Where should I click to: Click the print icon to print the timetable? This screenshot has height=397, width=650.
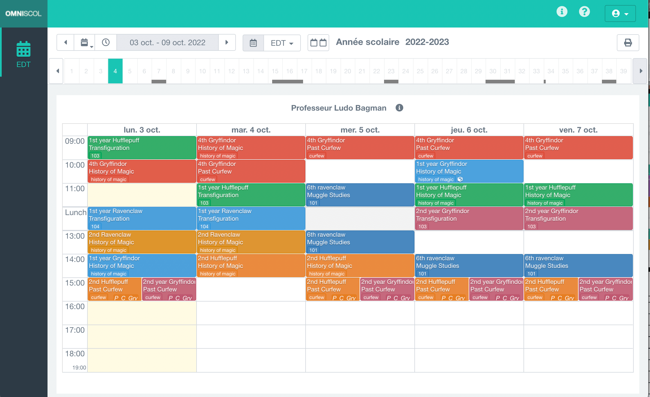628,42
